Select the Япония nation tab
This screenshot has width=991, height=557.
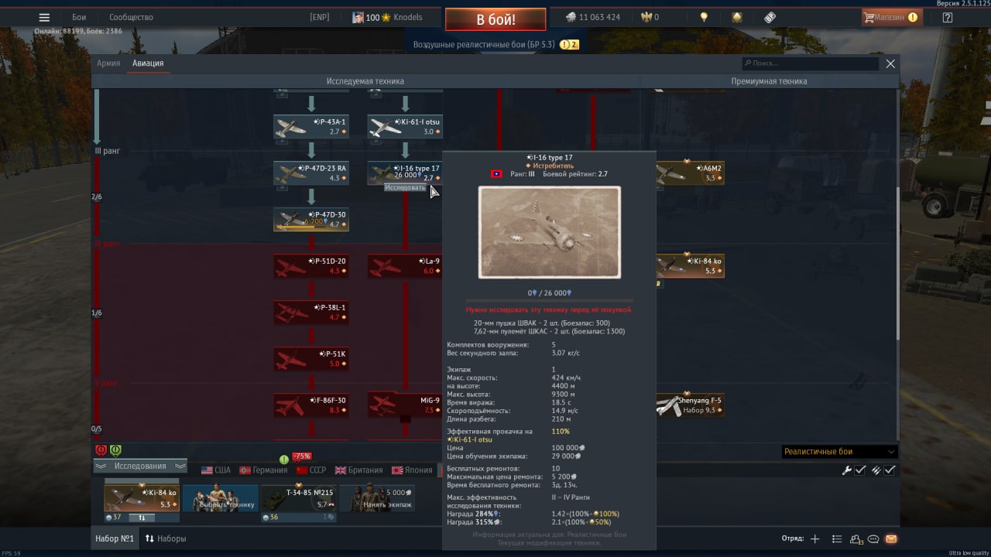412,470
